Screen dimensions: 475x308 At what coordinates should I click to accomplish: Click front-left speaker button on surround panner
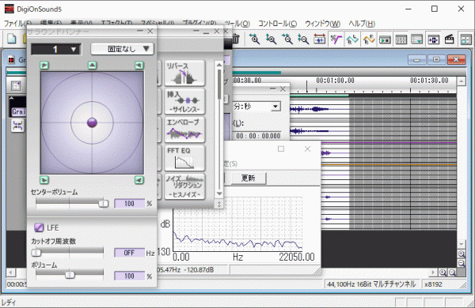pyautogui.click(x=44, y=65)
